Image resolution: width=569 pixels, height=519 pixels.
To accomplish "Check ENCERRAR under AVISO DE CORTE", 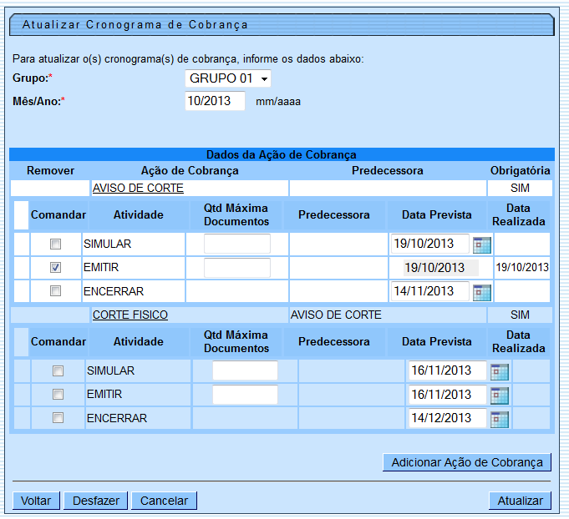I will point(56,291).
